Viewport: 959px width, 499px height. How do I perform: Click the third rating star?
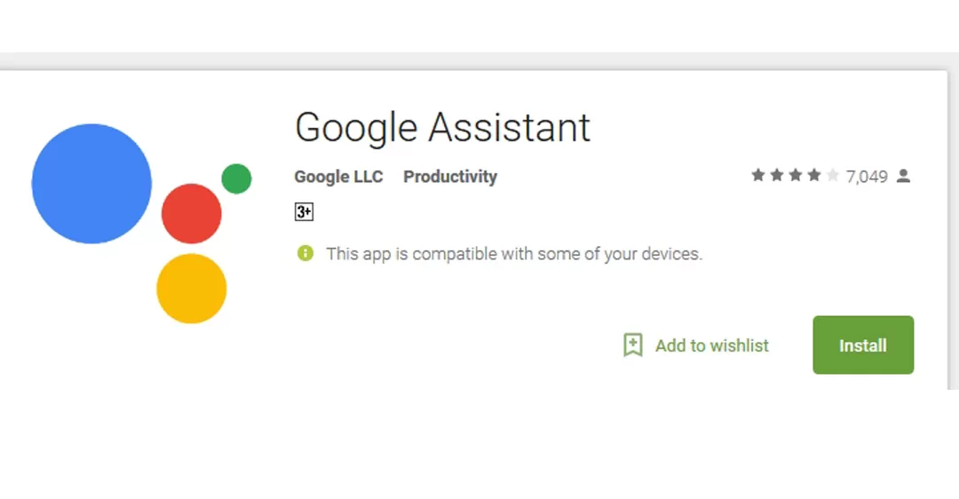pos(795,176)
